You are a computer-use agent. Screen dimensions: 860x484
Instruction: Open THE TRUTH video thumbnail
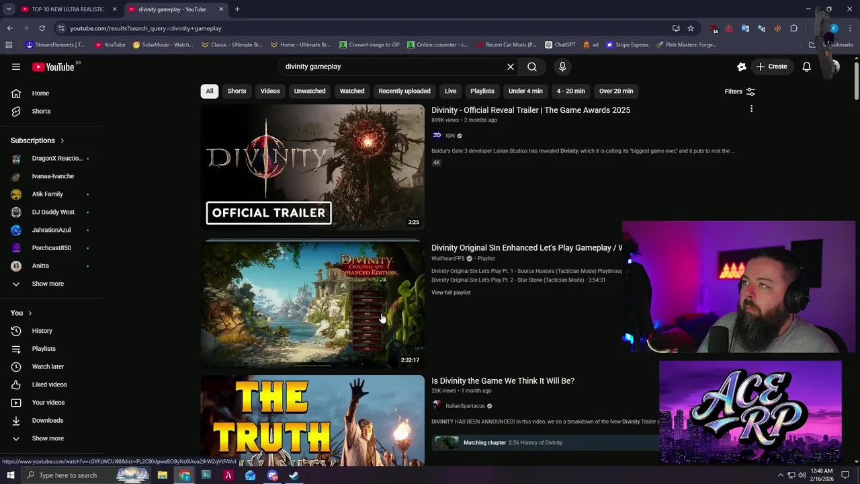pos(312,421)
